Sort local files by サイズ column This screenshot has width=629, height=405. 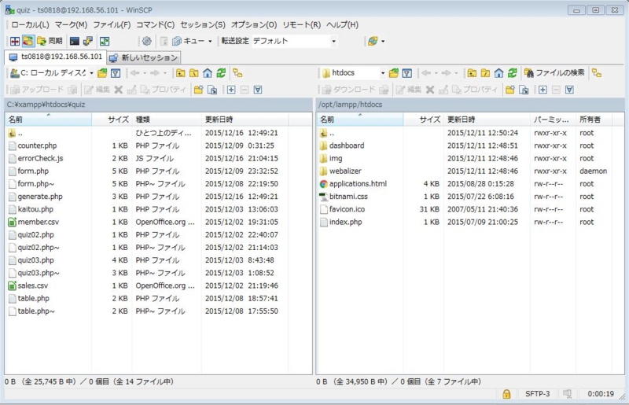(x=112, y=120)
